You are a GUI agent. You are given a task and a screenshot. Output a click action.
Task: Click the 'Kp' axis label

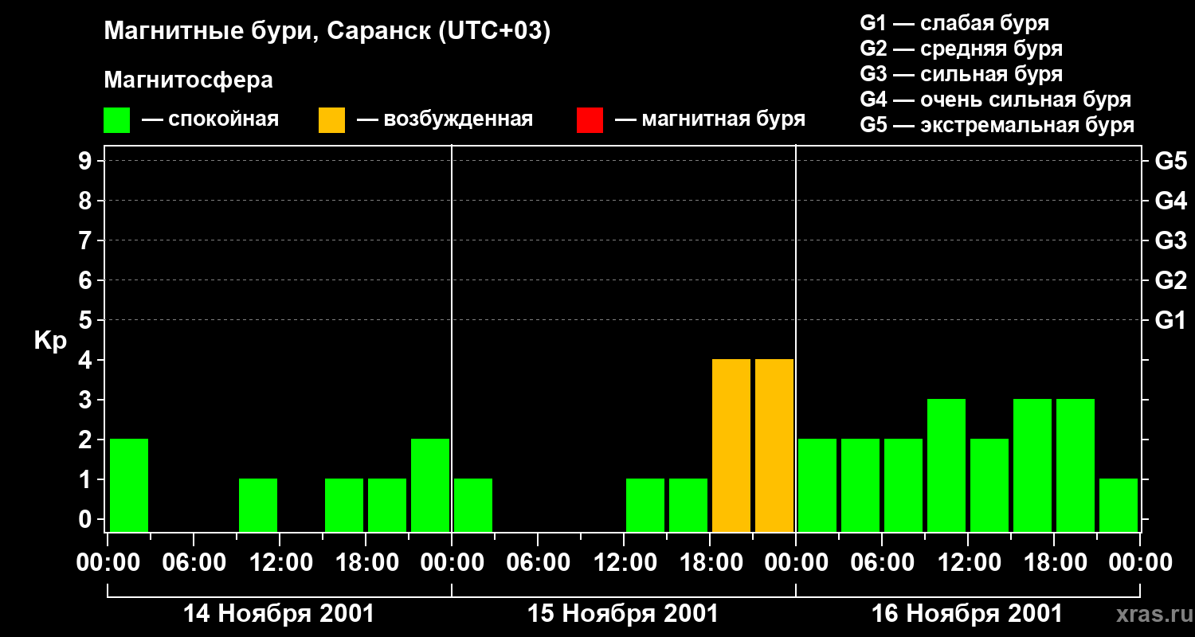tap(50, 341)
